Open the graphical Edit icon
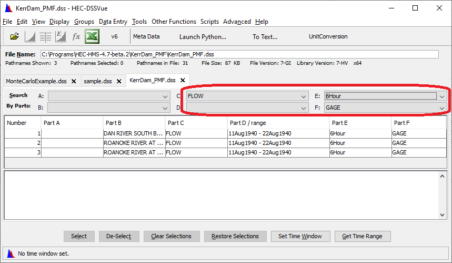 (x=61, y=36)
